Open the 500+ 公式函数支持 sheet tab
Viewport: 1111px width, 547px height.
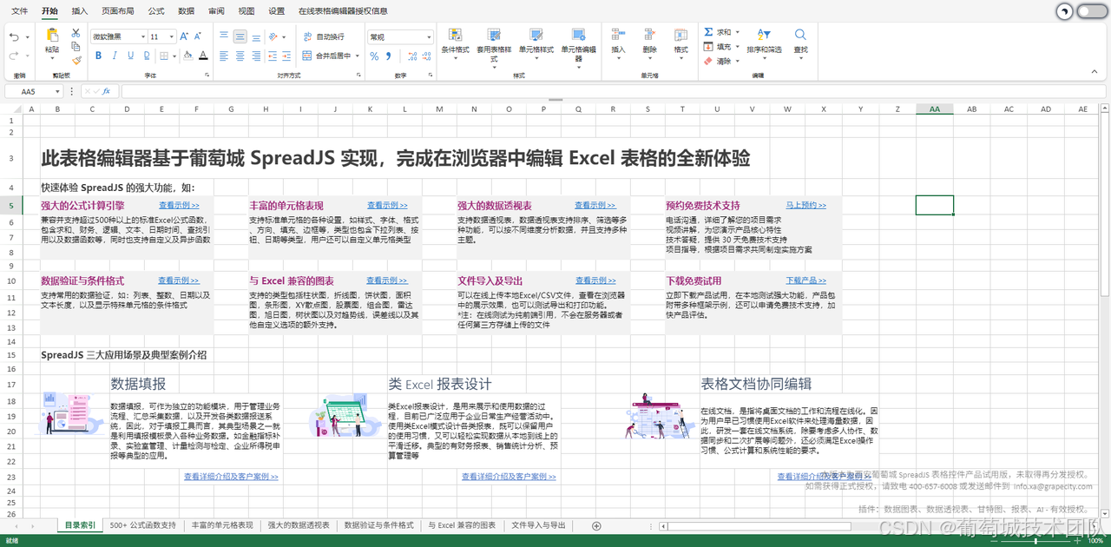[143, 525]
